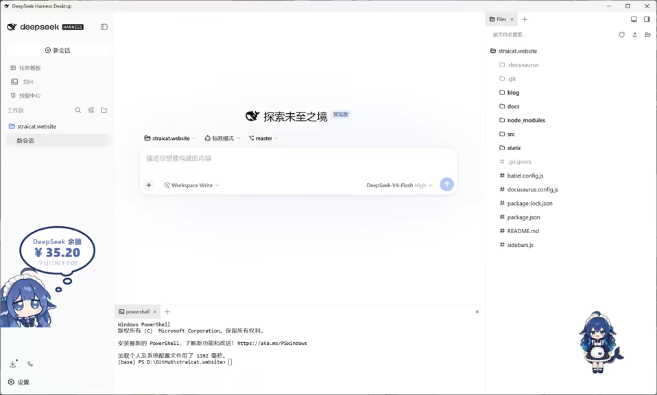Close the powershell terminal tab
657x395 pixels.
point(154,311)
